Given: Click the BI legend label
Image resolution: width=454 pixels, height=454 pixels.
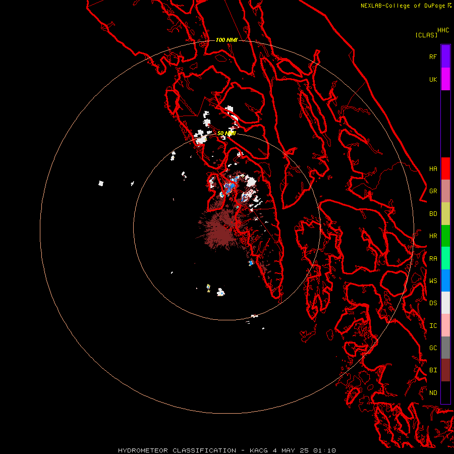Looking at the screenshot, I should pos(433,370).
